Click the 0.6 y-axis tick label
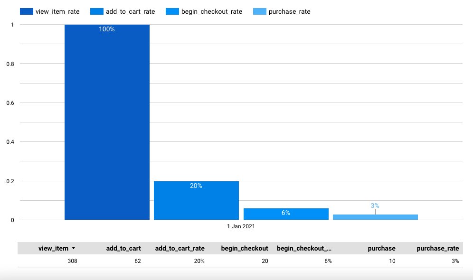 pyautogui.click(x=10, y=103)
